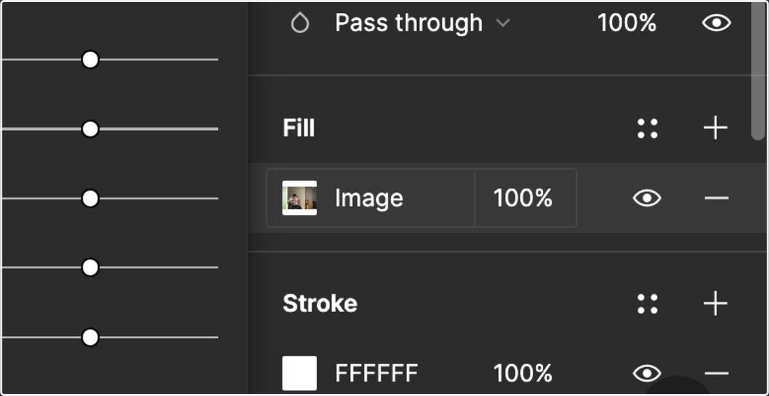Hide the FFFFFF stroke using eye icon
This screenshot has width=769, height=396.
647,373
